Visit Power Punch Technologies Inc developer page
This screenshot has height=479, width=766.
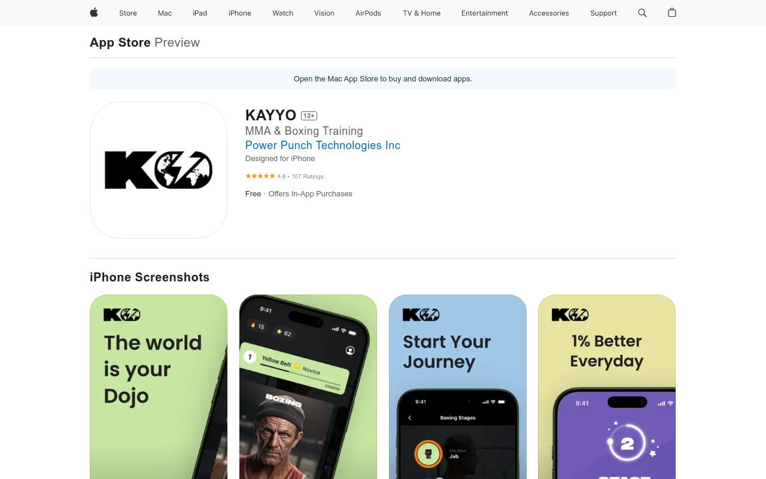pyautogui.click(x=323, y=145)
